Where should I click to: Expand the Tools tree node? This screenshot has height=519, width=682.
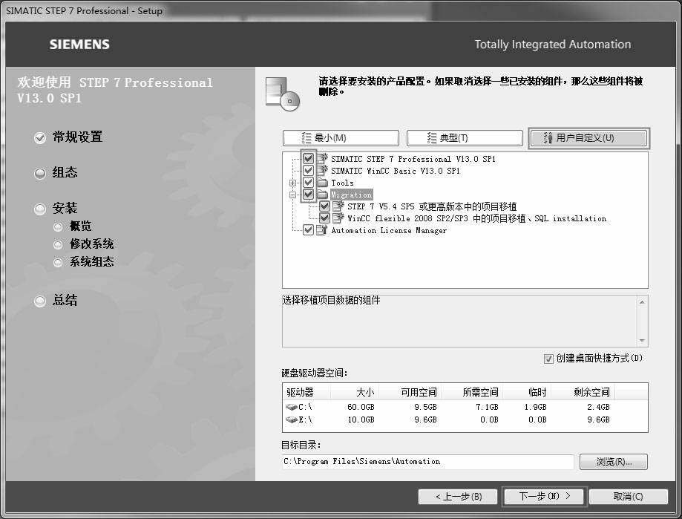pos(292,183)
